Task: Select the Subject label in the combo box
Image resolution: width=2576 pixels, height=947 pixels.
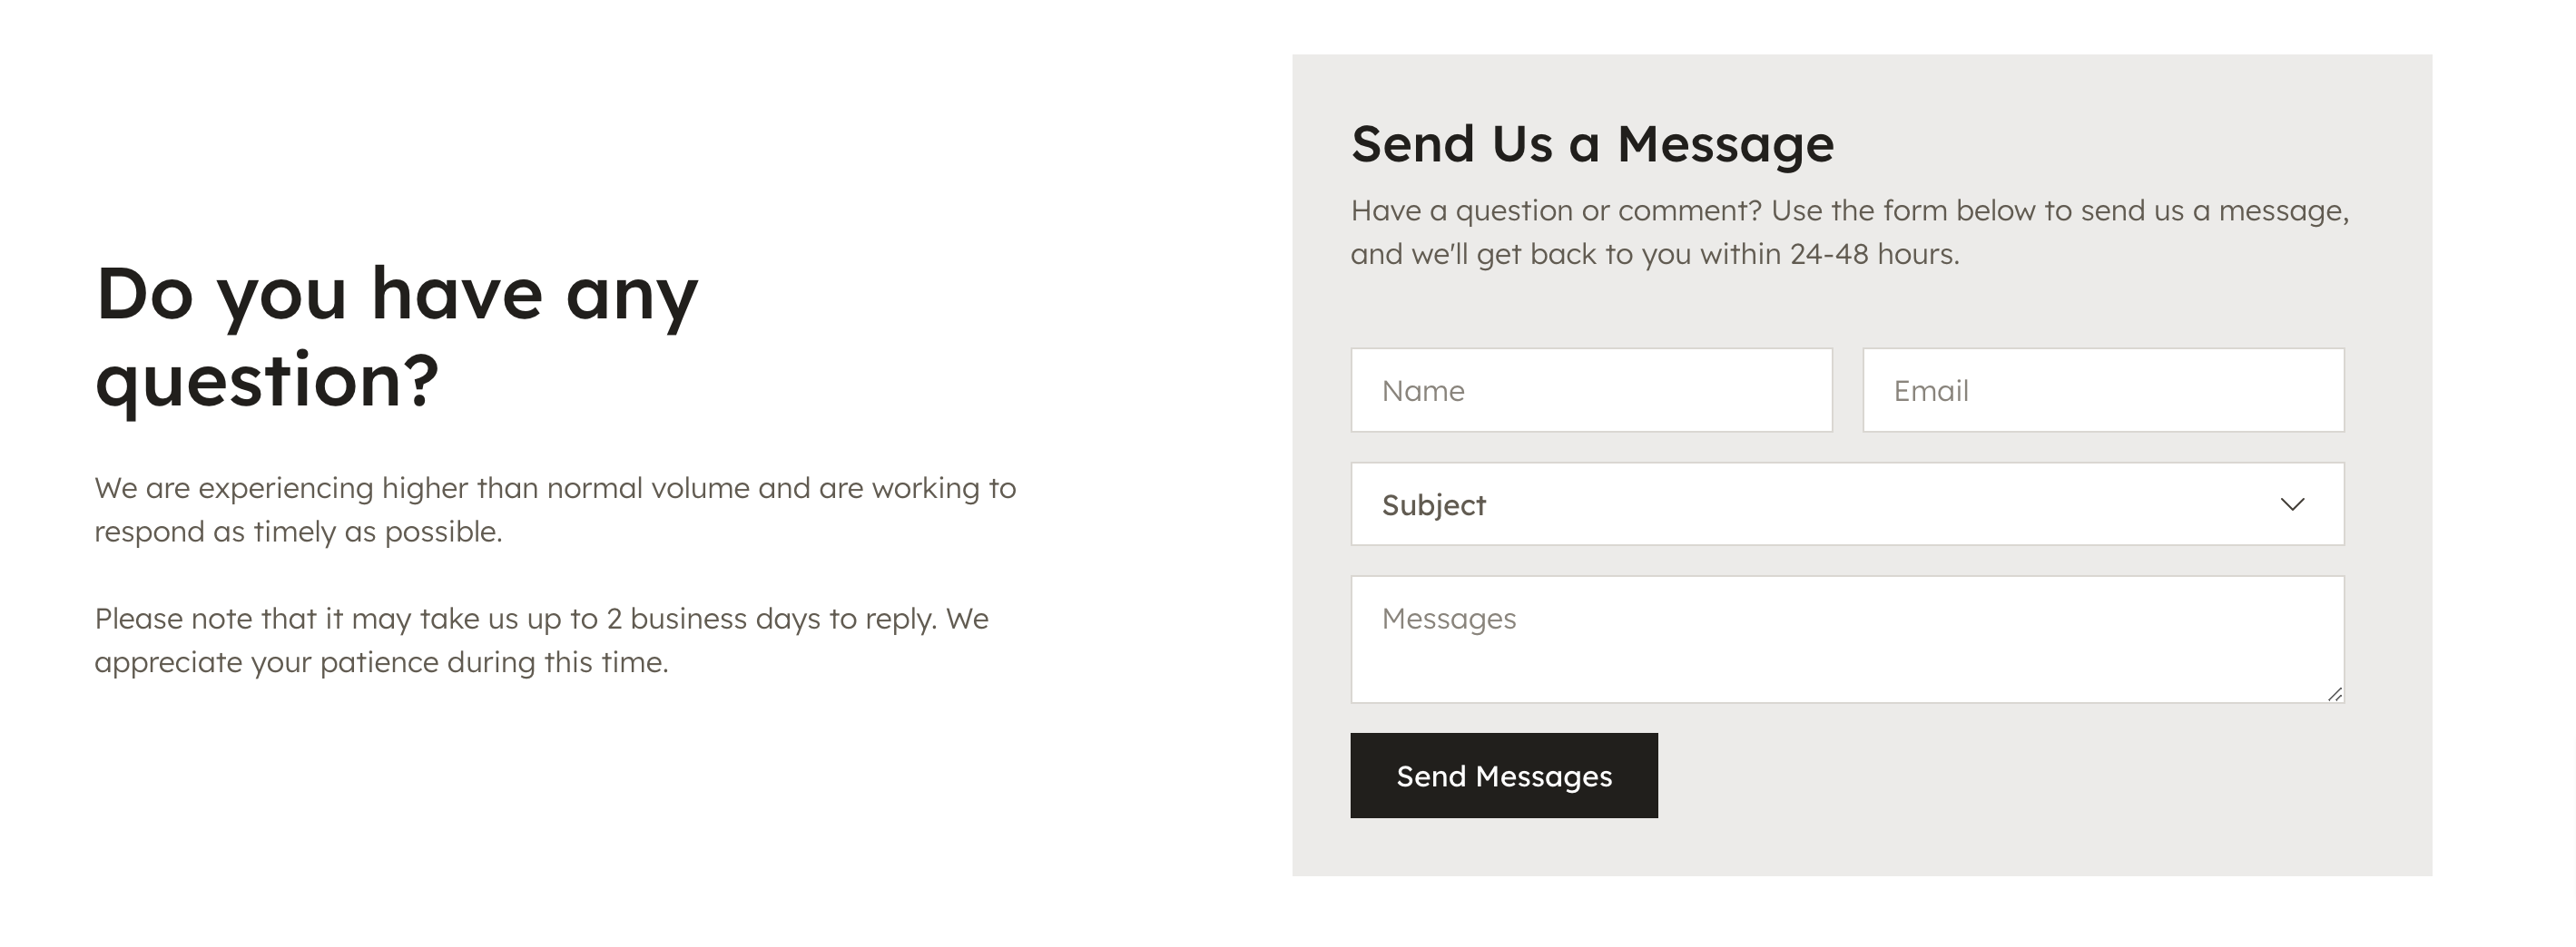Action: point(1433,505)
